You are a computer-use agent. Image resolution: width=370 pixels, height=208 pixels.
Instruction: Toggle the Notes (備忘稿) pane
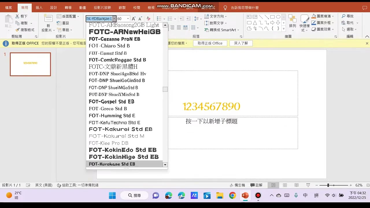coord(237,185)
